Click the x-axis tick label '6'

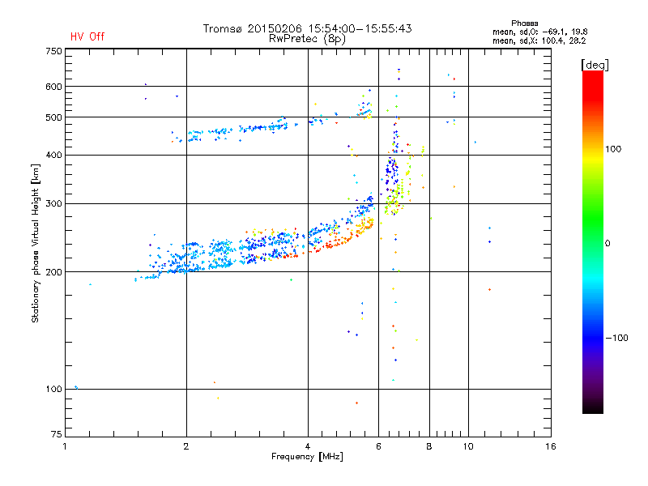tap(378, 446)
